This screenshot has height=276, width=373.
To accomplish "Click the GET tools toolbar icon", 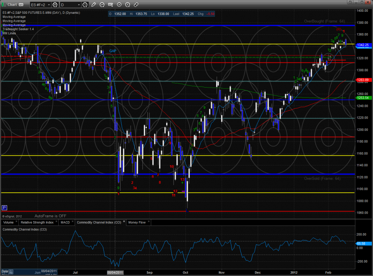I will point(110,5).
